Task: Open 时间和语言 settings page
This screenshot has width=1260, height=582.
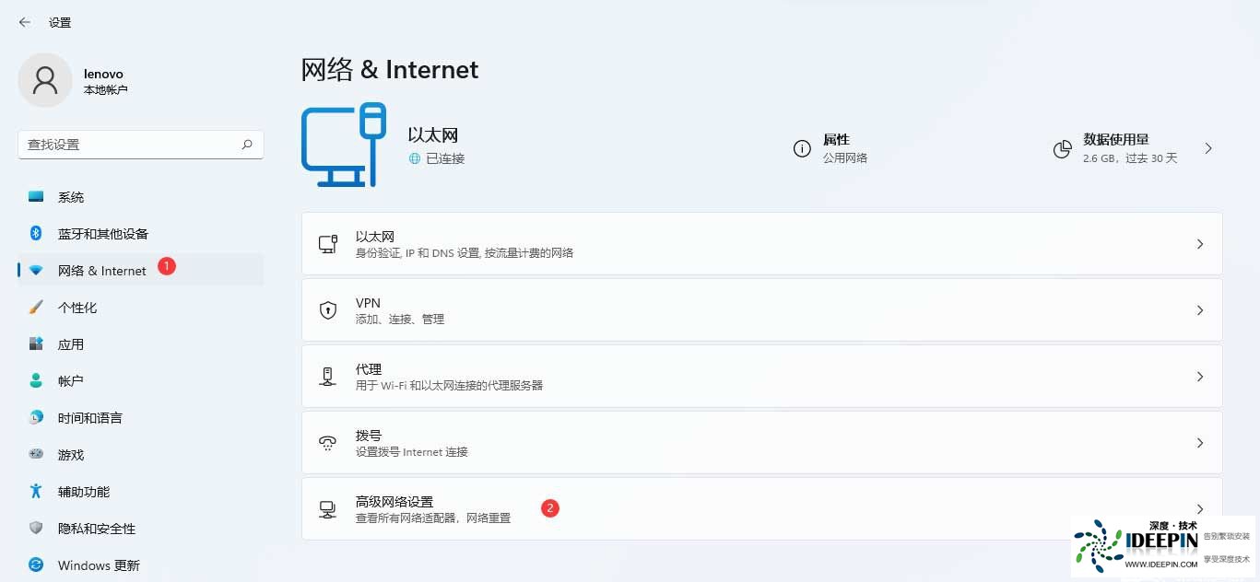Action: [x=89, y=418]
